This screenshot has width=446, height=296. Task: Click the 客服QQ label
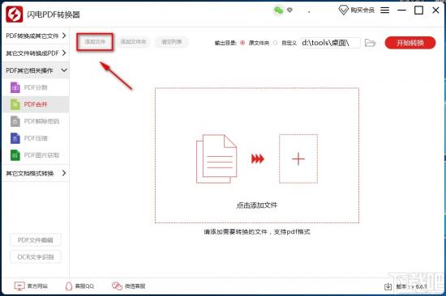point(84,286)
